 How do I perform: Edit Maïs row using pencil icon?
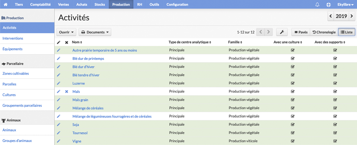click(59, 91)
